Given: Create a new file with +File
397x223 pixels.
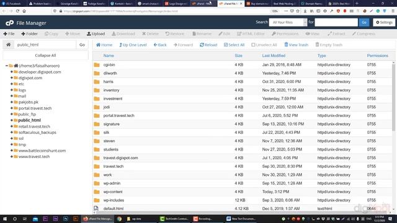Looking at the screenshot, I should (x=9, y=33).
